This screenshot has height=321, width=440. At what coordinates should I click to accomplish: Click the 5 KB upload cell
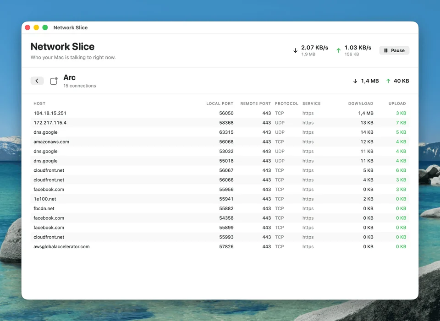(401, 132)
